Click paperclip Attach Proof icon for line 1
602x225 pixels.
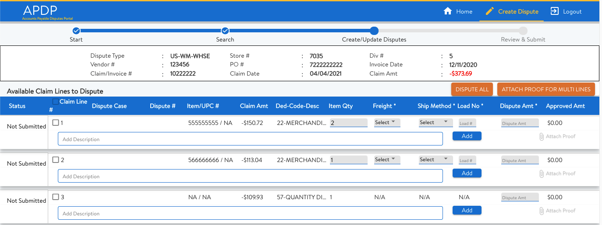tap(542, 136)
